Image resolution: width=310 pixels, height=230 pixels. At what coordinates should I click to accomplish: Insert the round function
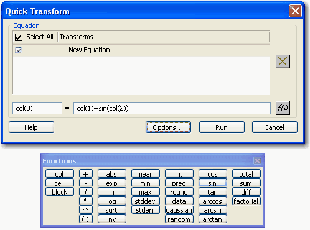(179, 191)
